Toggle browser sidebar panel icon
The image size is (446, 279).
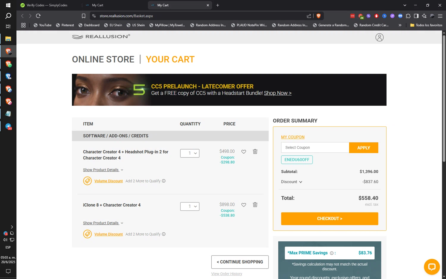[416, 16]
